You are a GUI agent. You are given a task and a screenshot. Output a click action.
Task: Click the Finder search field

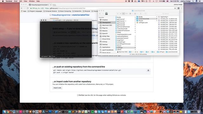(167, 14)
